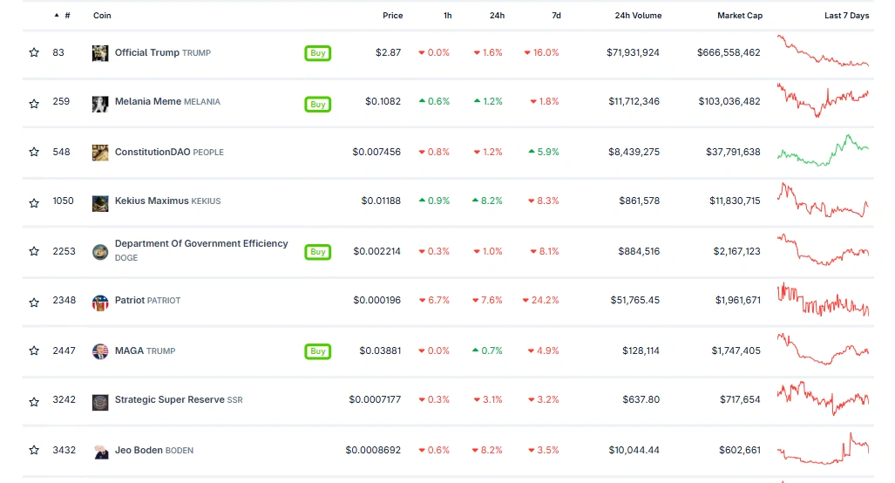895x483 pixels.
Task: Favorite Official Trump with the star
Action: tap(34, 53)
